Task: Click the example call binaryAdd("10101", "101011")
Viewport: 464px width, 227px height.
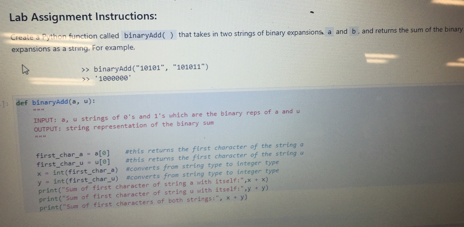Action: (151, 68)
